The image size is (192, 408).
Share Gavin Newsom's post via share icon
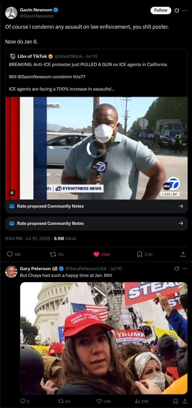point(183,254)
